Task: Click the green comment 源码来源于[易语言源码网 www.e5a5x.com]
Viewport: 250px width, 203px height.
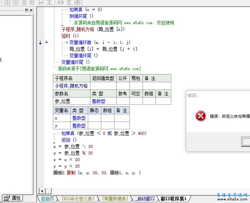Action: pyautogui.click(x=97, y=69)
